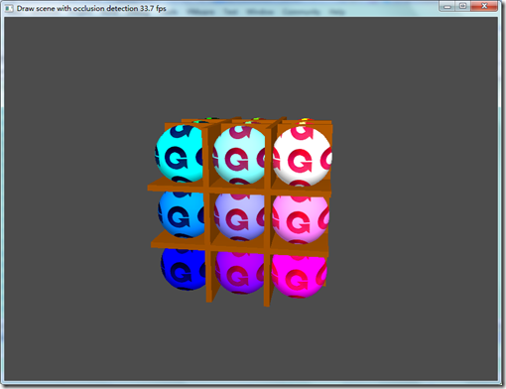Close the occlusion detection window
The image size is (506, 389).
tap(484, 6)
